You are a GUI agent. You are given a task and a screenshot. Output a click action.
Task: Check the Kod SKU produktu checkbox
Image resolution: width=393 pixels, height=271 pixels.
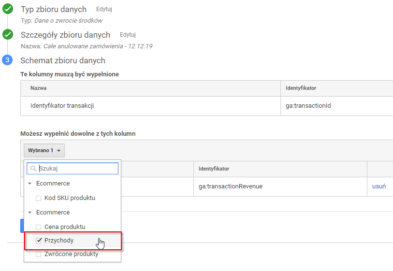38,198
